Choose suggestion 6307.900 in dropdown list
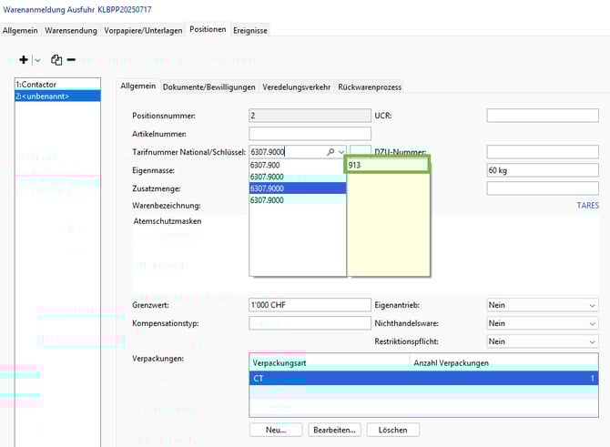Viewport: 610px width, 447px height. (x=298, y=165)
